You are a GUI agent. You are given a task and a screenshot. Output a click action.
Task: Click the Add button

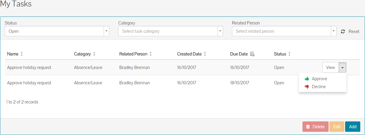[x=353, y=127]
